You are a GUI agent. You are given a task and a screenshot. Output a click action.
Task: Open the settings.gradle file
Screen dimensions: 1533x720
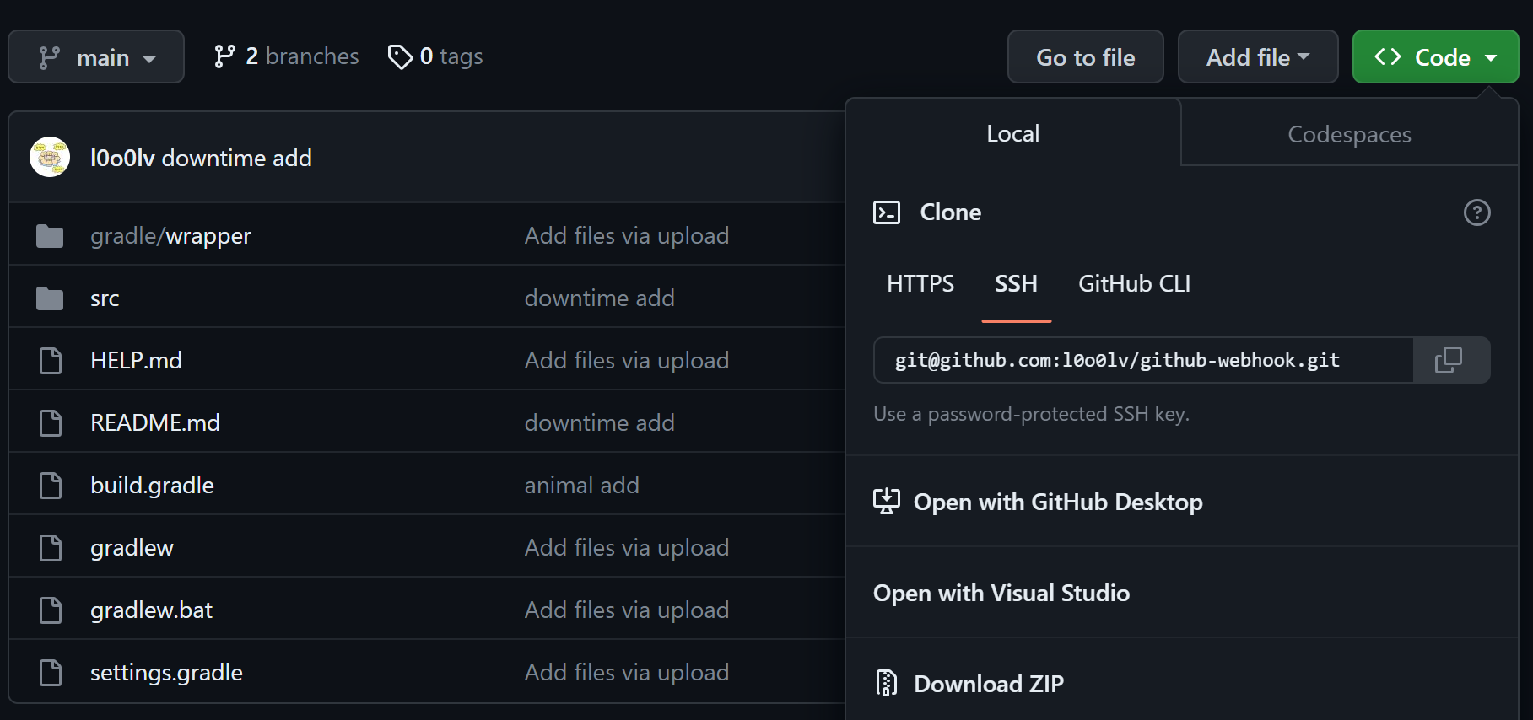[x=166, y=673]
